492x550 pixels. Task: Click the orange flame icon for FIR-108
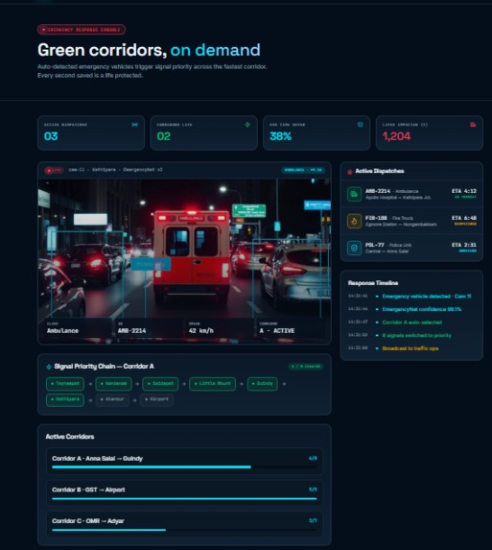(x=354, y=221)
